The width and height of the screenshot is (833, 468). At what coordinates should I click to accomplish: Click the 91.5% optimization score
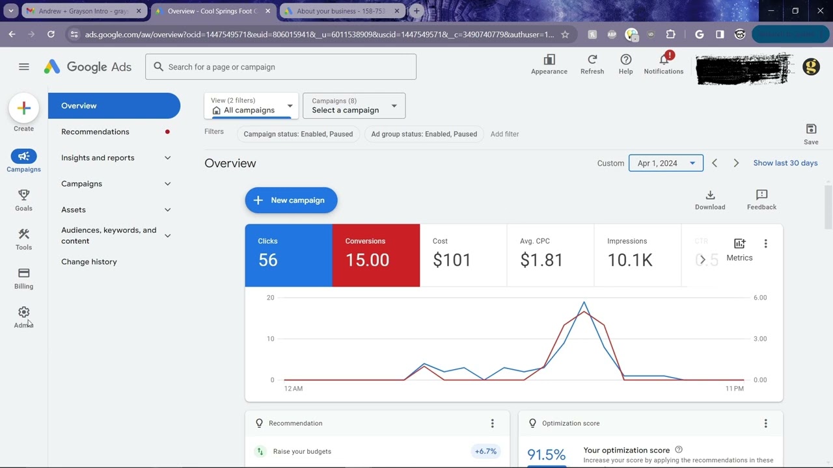point(546,454)
